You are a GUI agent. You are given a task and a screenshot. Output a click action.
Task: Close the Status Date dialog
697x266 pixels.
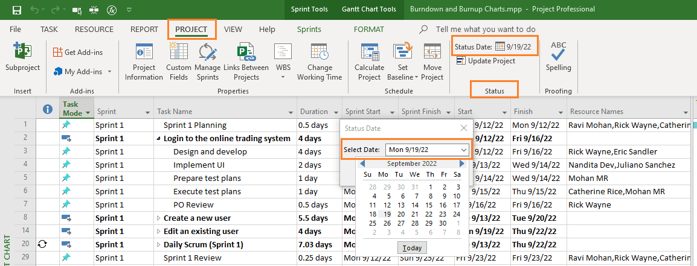(x=464, y=128)
